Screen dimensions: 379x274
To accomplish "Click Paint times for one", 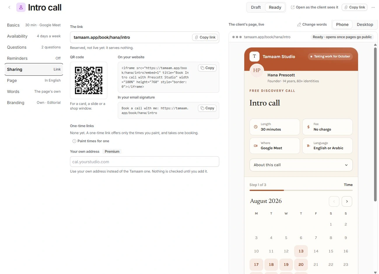I will (x=91, y=141).
